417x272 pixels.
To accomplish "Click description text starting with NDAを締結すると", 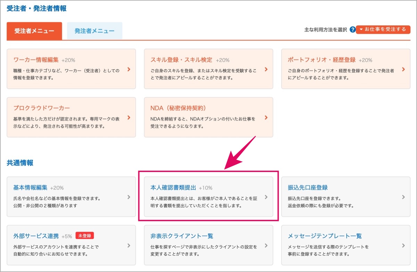I will click(x=203, y=122).
